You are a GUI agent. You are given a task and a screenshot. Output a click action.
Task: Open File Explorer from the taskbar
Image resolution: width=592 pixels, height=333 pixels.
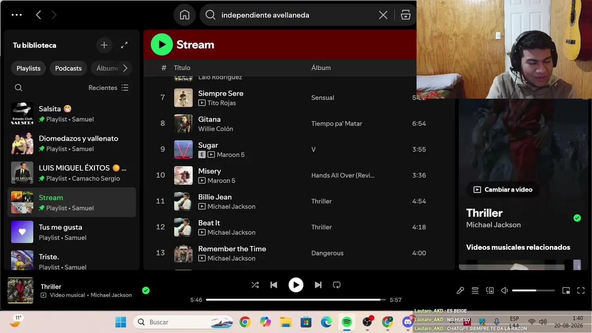[x=286, y=322]
